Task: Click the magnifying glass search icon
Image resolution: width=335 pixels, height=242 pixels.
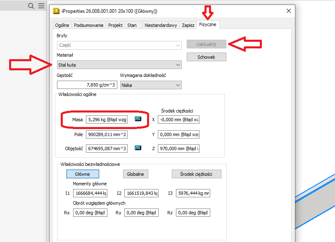Action: click(31, 6)
